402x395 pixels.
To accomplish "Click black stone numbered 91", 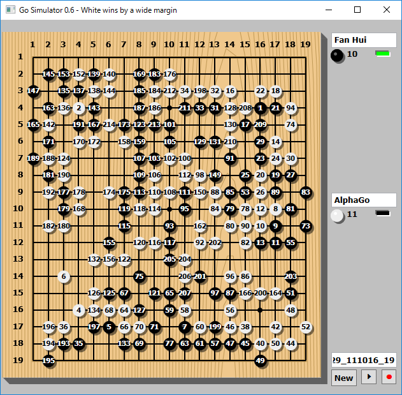I will [x=230, y=158].
